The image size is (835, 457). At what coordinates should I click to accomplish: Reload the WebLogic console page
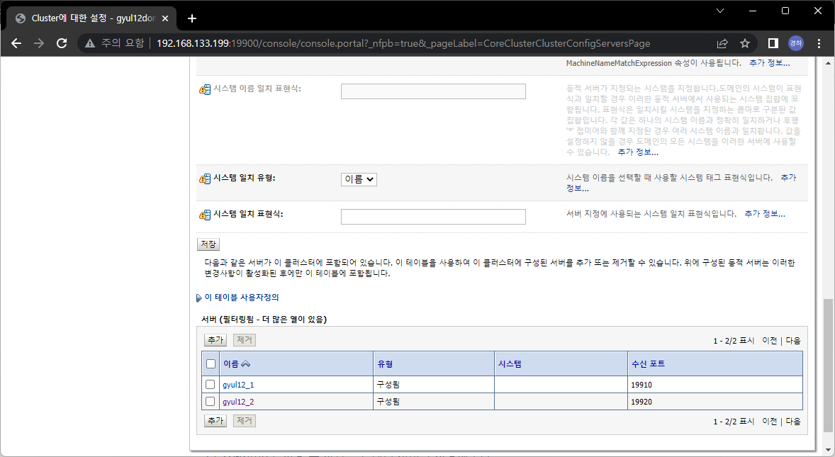[63, 43]
